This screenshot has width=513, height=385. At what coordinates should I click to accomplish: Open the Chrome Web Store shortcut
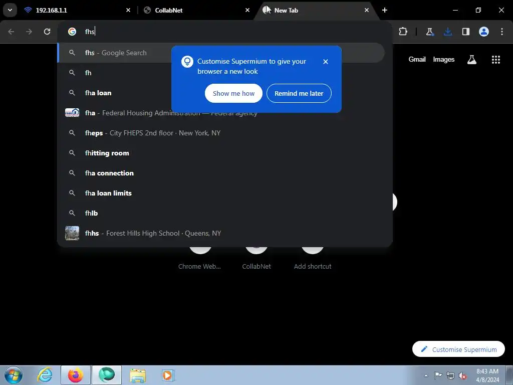(x=199, y=259)
